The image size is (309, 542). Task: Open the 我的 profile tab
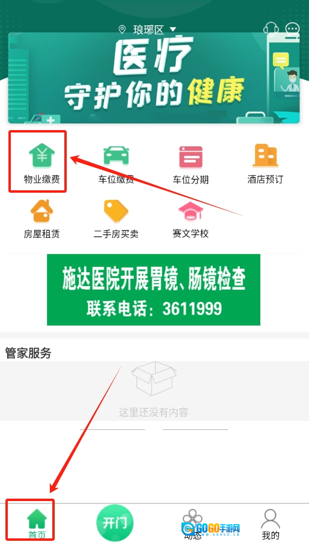click(271, 525)
